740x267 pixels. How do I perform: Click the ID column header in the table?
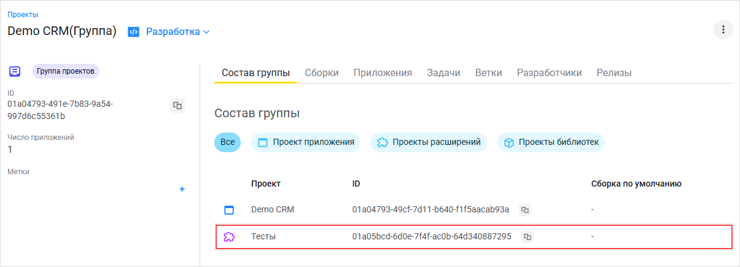click(356, 184)
